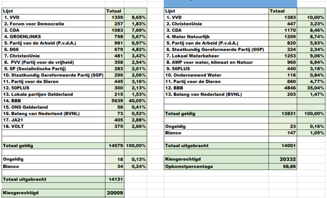Select the value 1170 for CDA
Viewport: 327px width, 198px height.
(x=283, y=30)
